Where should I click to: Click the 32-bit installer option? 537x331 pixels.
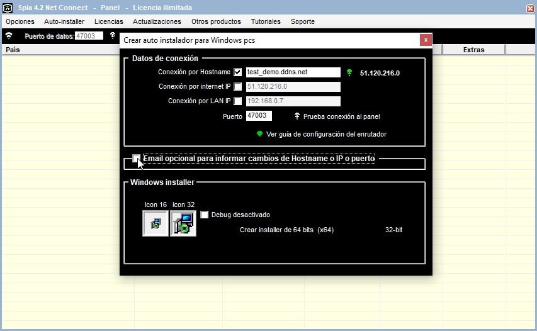click(393, 230)
